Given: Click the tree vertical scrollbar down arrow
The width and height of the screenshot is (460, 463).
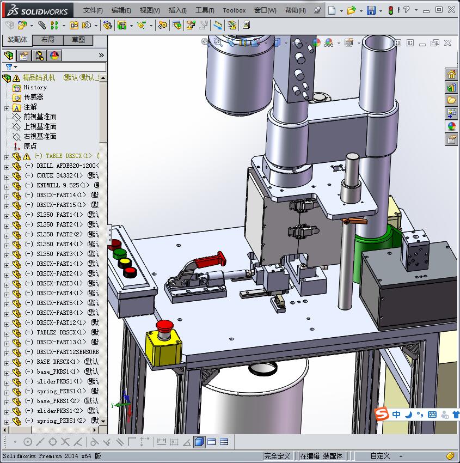Looking at the screenshot, I should [x=103, y=421].
